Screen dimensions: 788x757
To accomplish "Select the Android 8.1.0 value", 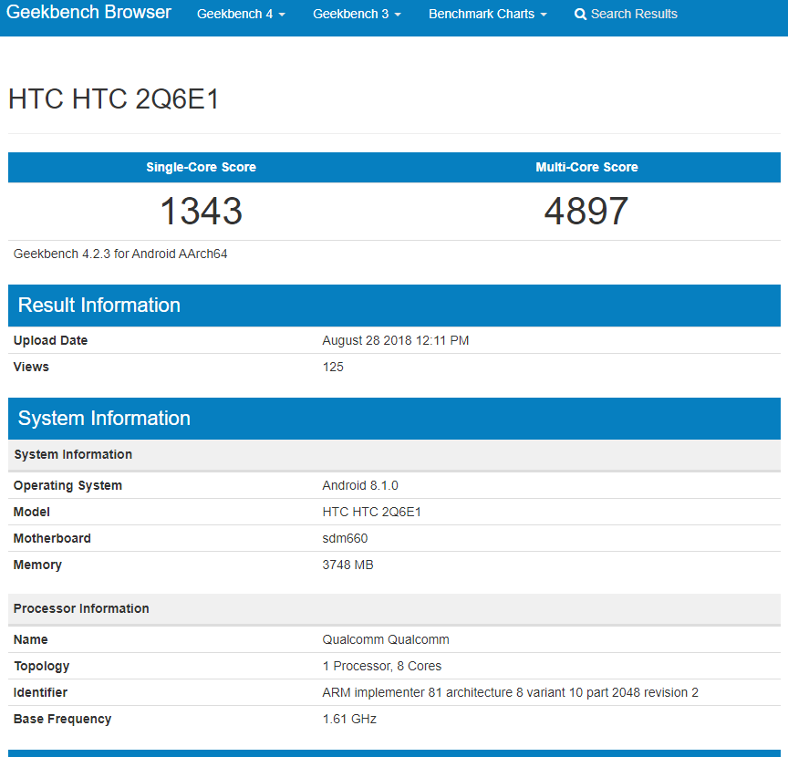I will pyautogui.click(x=360, y=485).
